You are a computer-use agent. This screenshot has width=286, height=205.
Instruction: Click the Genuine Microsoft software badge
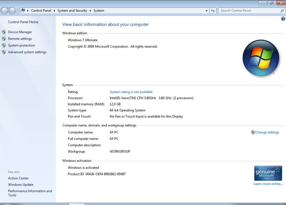coord(268,173)
